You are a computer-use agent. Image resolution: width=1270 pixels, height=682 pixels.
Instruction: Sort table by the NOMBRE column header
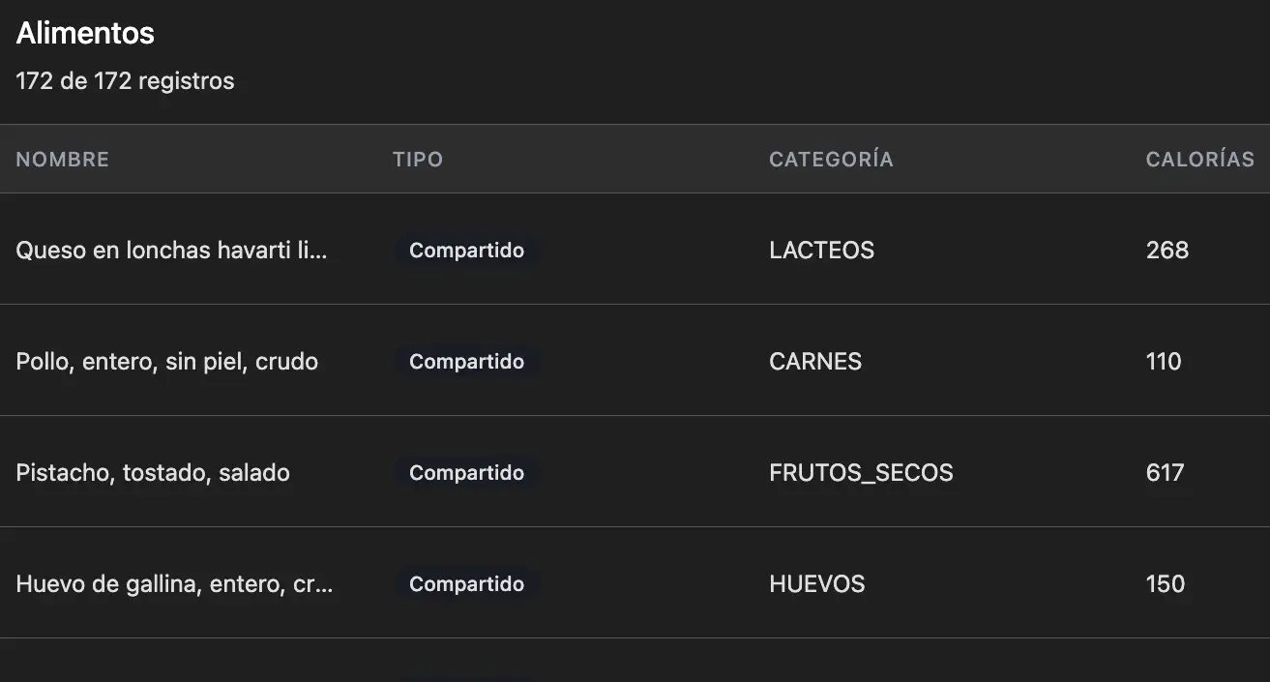click(62, 160)
